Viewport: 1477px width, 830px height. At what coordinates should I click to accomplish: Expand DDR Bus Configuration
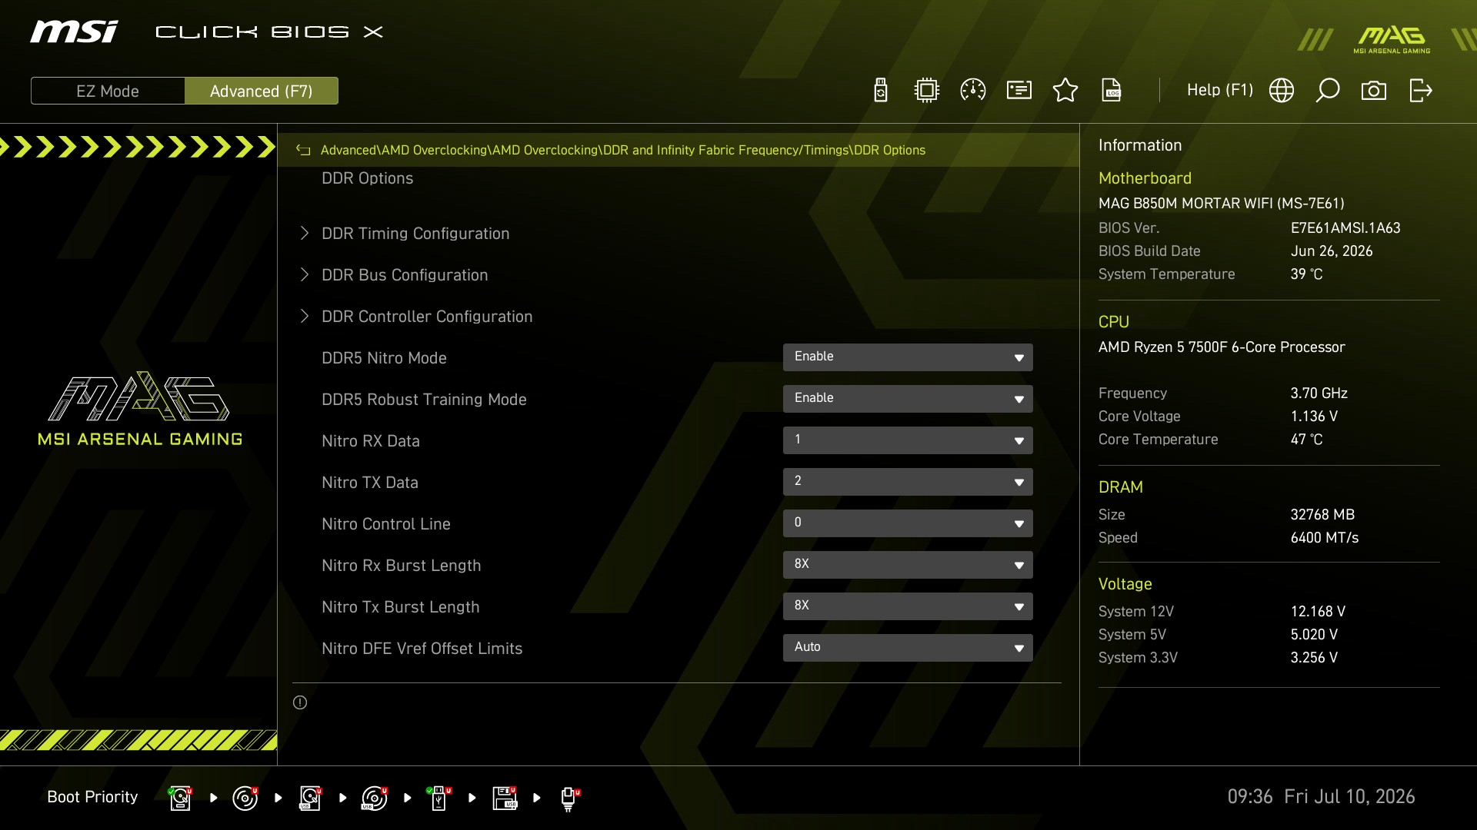(x=405, y=275)
